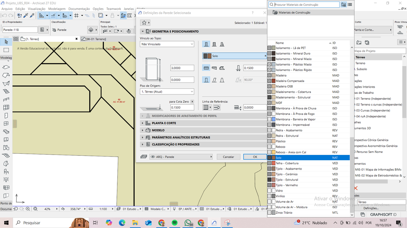The image size is (407, 228).
Task: Select composite wall structure icon
Action: pos(214,44)
